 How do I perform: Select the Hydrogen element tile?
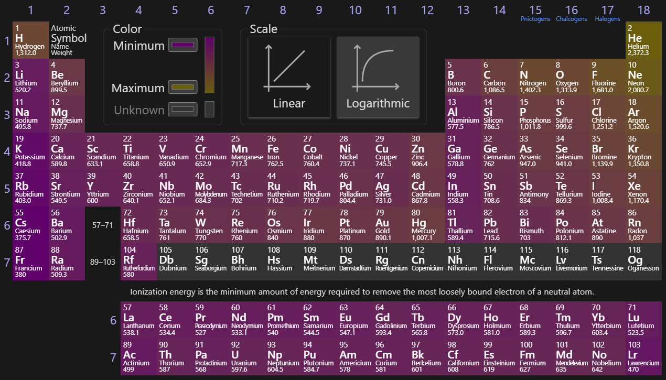(x=30, y=40)
